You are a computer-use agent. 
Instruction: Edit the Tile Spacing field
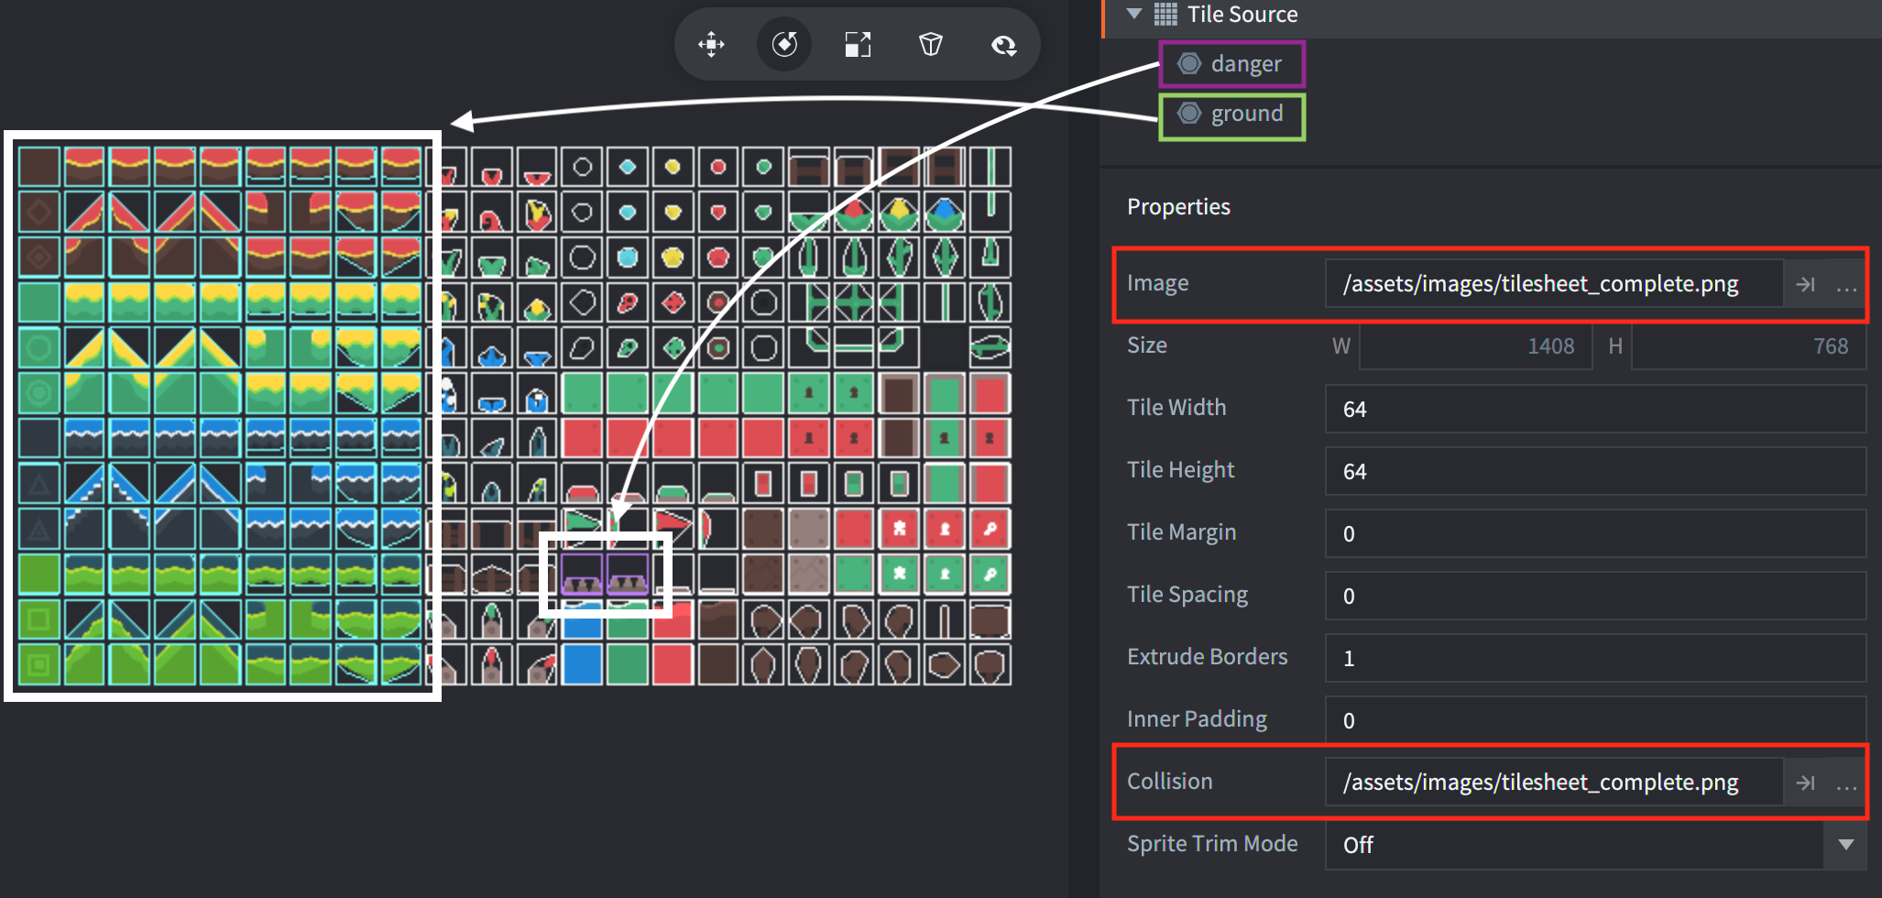(x=1595, y=596)
